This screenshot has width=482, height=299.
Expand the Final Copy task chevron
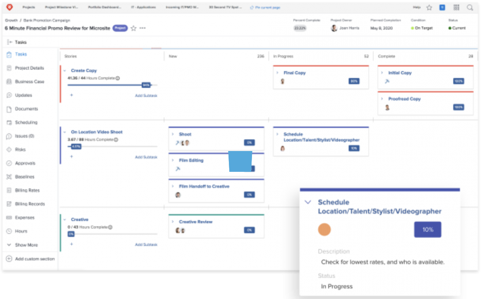coord(278,73)
